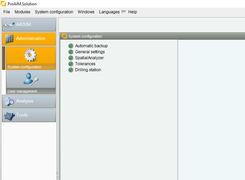Open the Languages menu

(x=109, y=12)
